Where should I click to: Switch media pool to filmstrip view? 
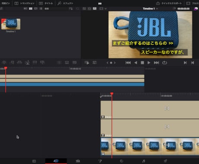pos(36,9)
